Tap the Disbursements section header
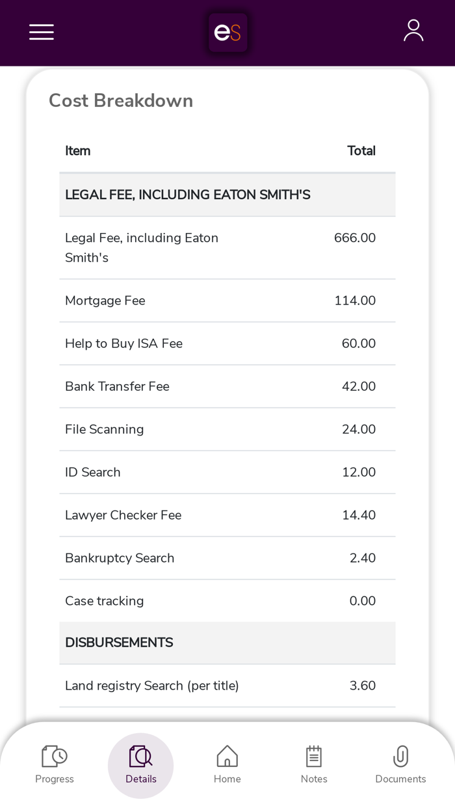This screenshot has width=455, height=810. 227,643
